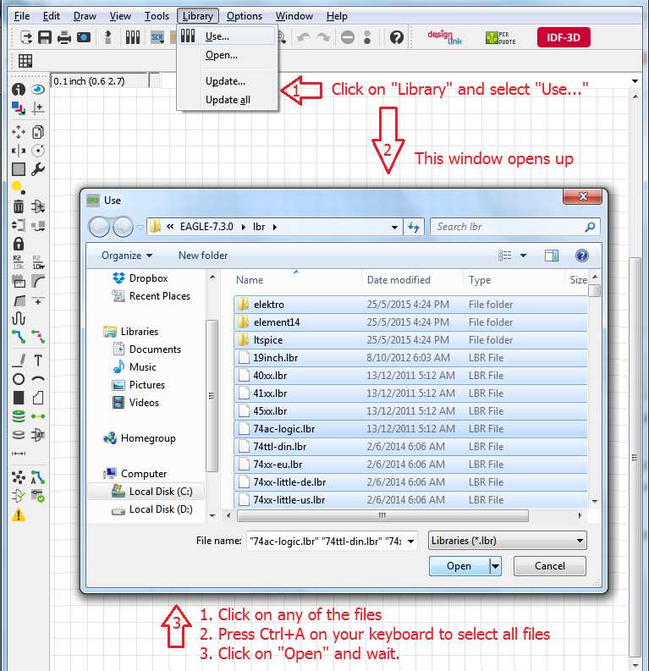649x671 pixels.
Task: Click the Use library icon in toolbar
Action: click(x=133, y=38)
